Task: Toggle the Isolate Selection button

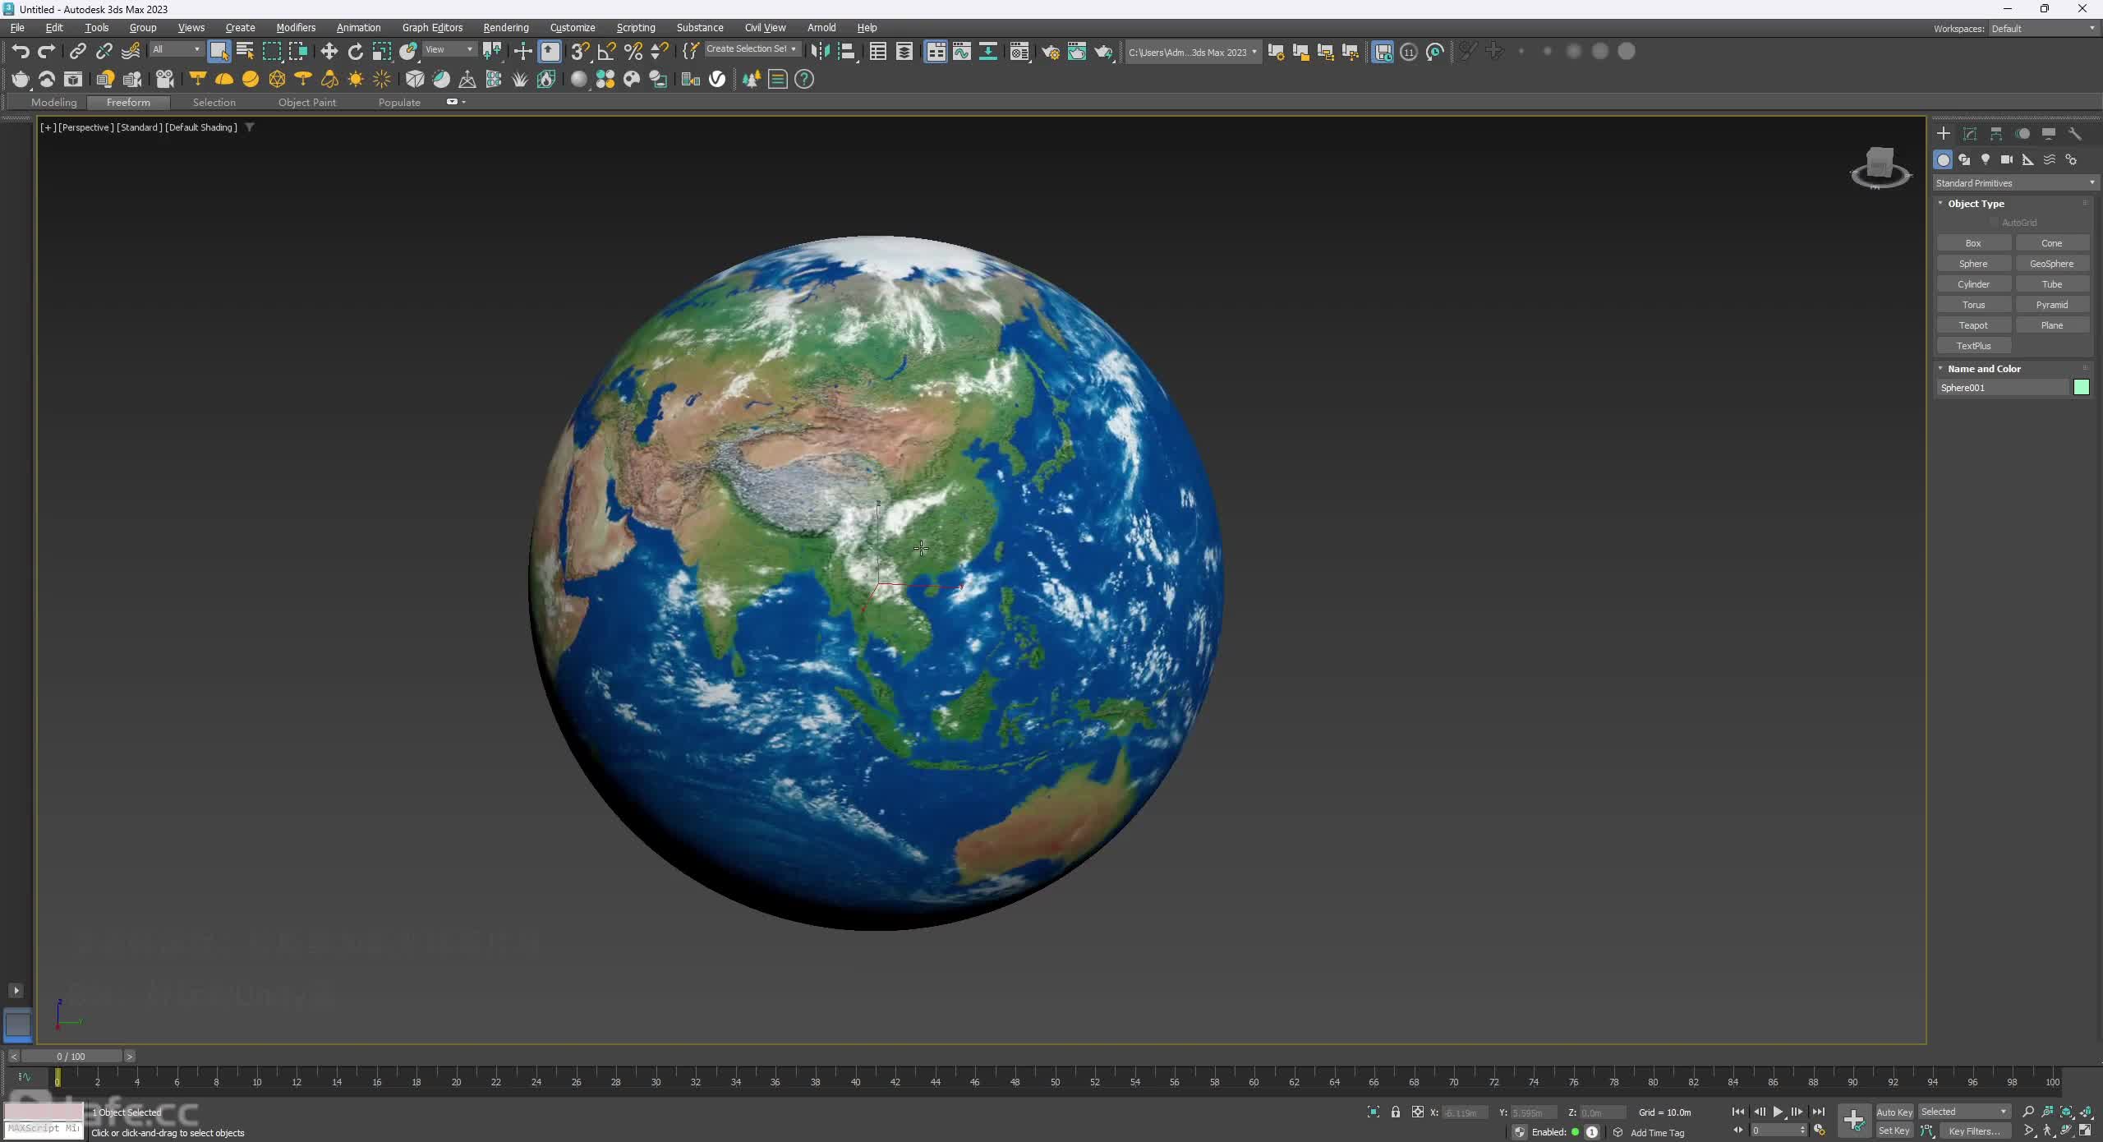Action: coord(1374,1112)
